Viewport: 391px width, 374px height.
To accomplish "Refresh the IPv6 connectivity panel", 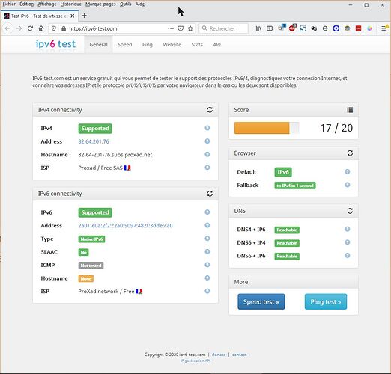I will (x=210, y=194).
